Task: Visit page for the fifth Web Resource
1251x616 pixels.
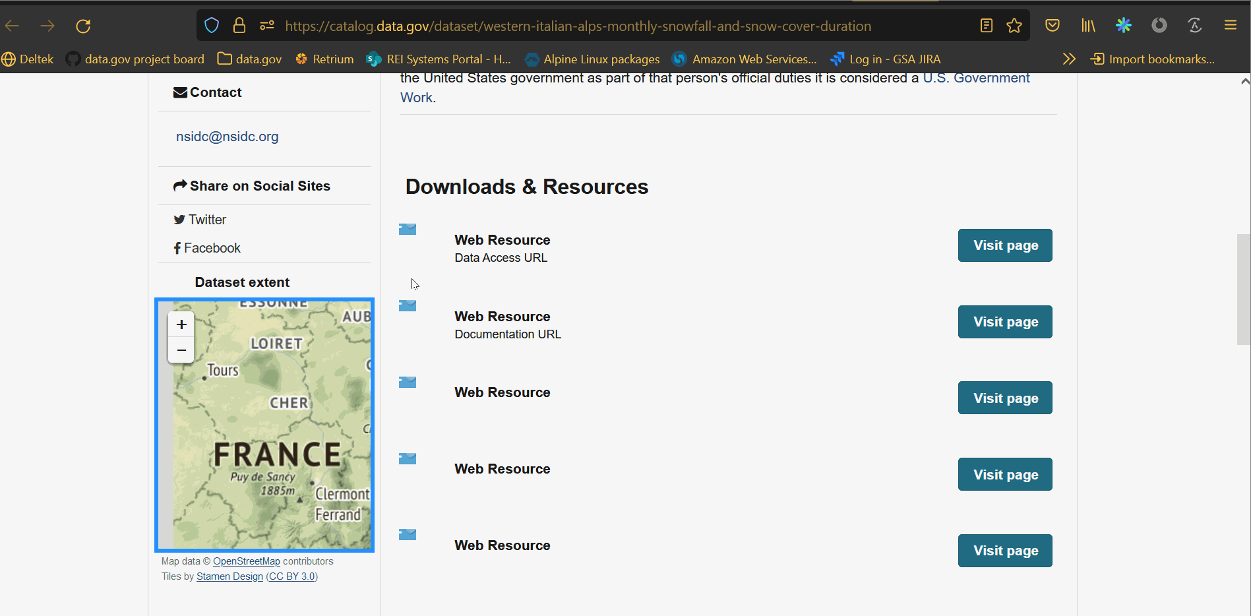Action: pos(1005,551)
